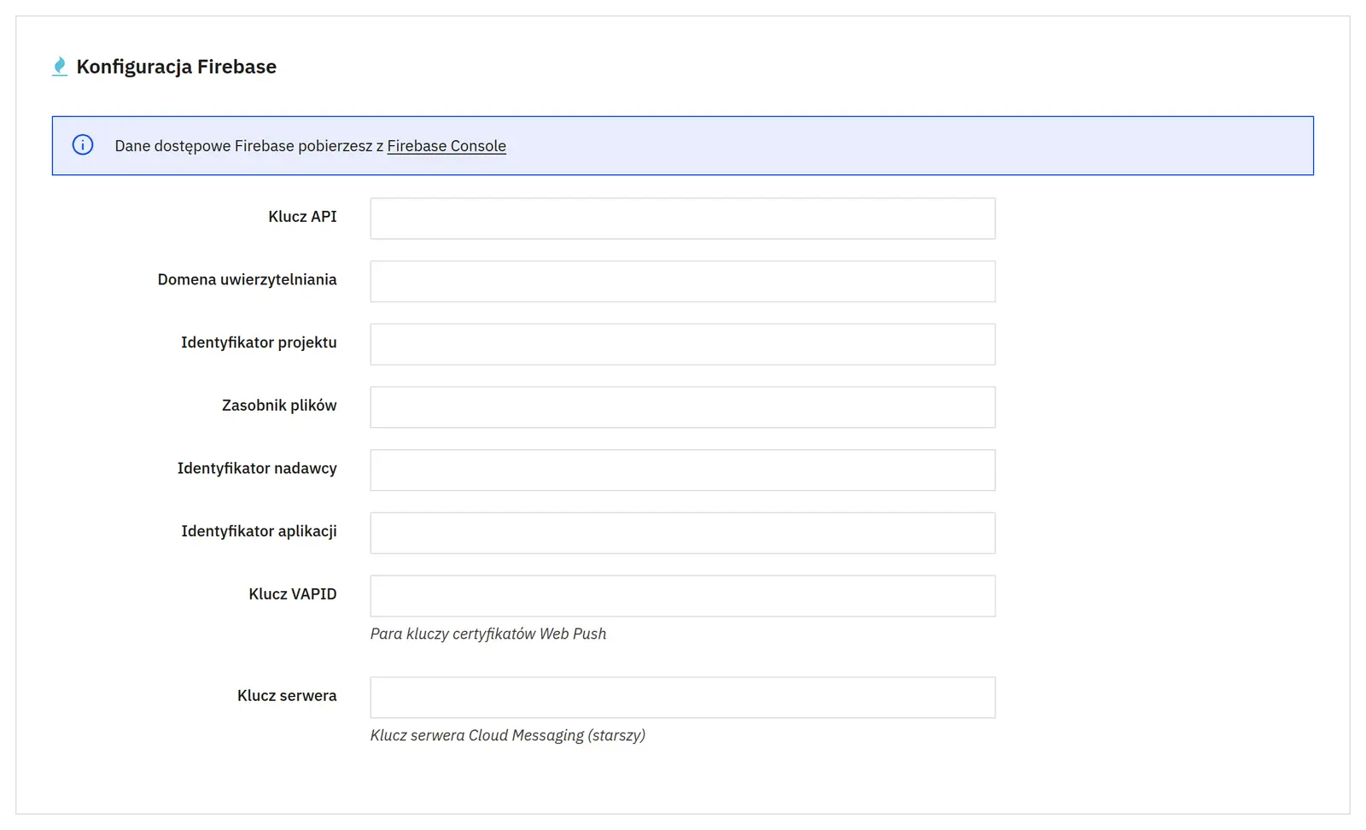Activate the Klucz VAPID input field
The image size is (1366, 830).
click(x=683, y=596)
